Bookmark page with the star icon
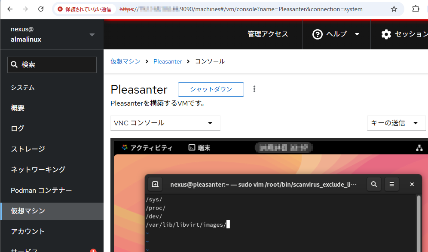The height and width of the screenshot is (252, 428). tap(394, 9)
